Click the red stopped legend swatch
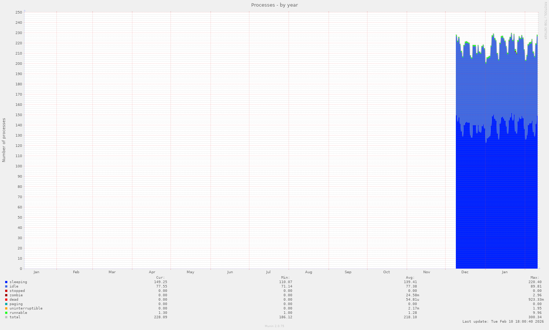The height and width of the screenshot is (330, 549). tap(6, 291)
